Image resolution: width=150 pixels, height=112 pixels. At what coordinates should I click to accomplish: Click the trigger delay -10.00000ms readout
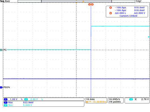(x=96, y=102)
